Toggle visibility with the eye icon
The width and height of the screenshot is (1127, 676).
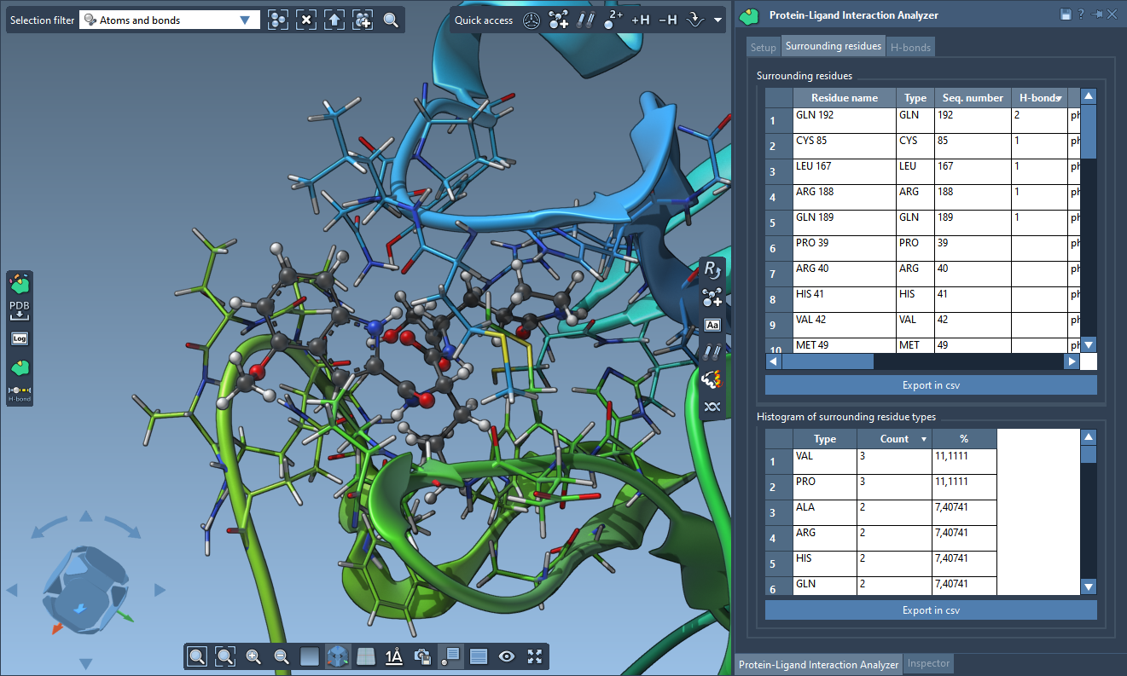[x=507, y=656]
